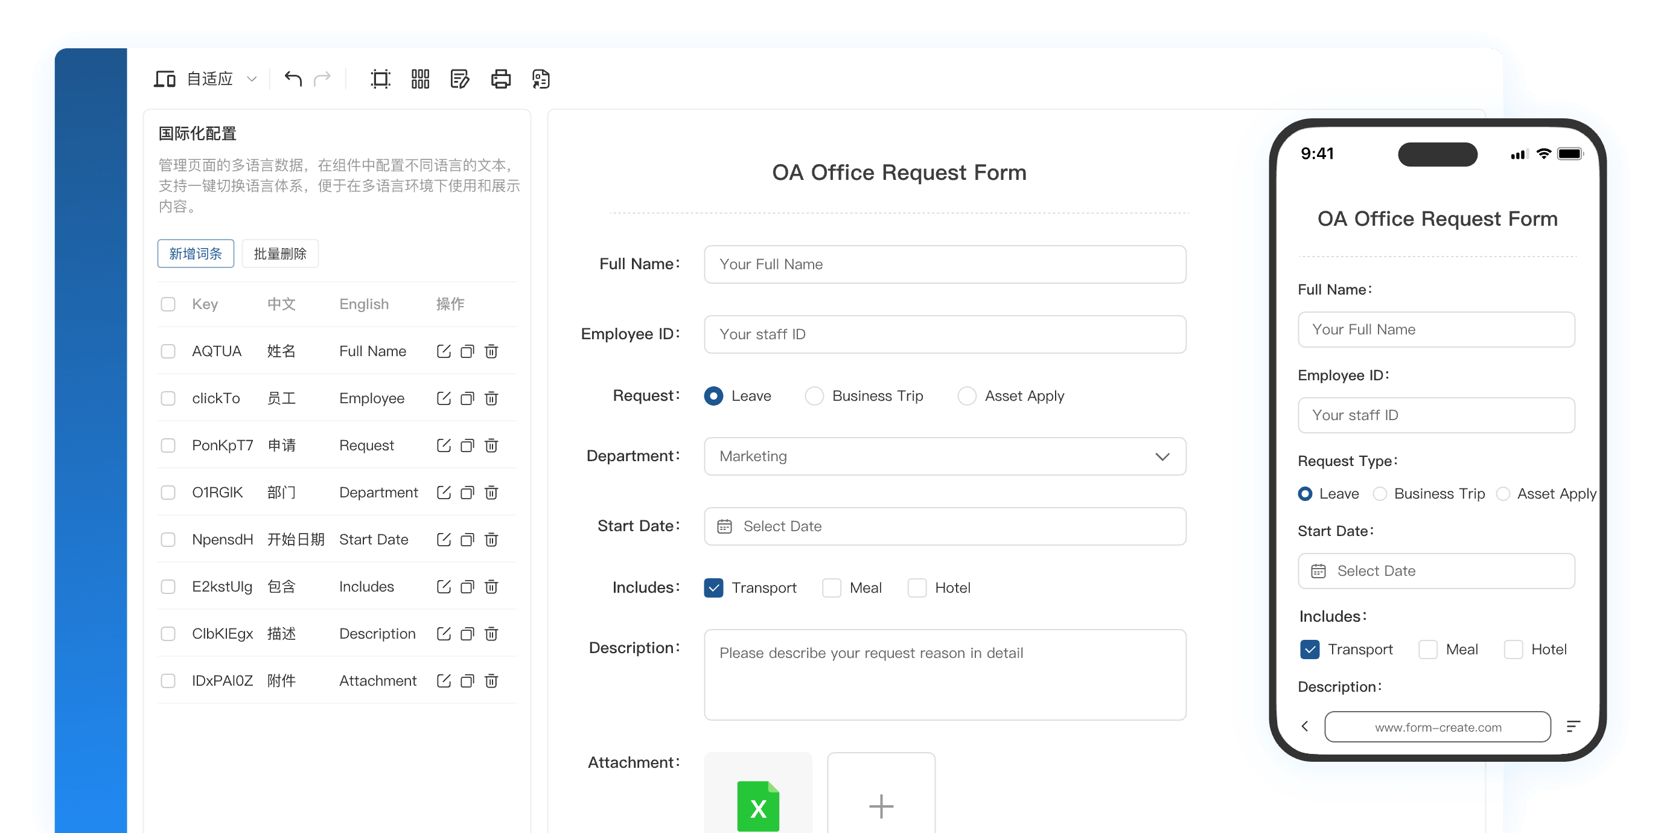Click the 批量删除 button
Screen dimensions: 1661x833
tap(280, 253)
